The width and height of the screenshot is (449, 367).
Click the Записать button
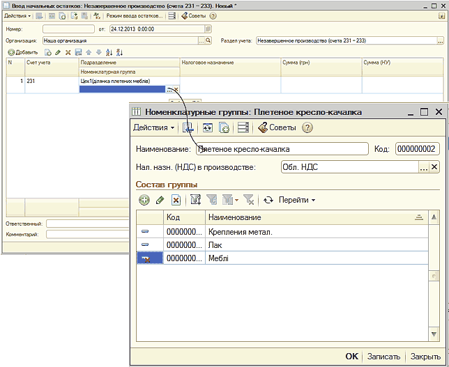click(x=383, y=356)
